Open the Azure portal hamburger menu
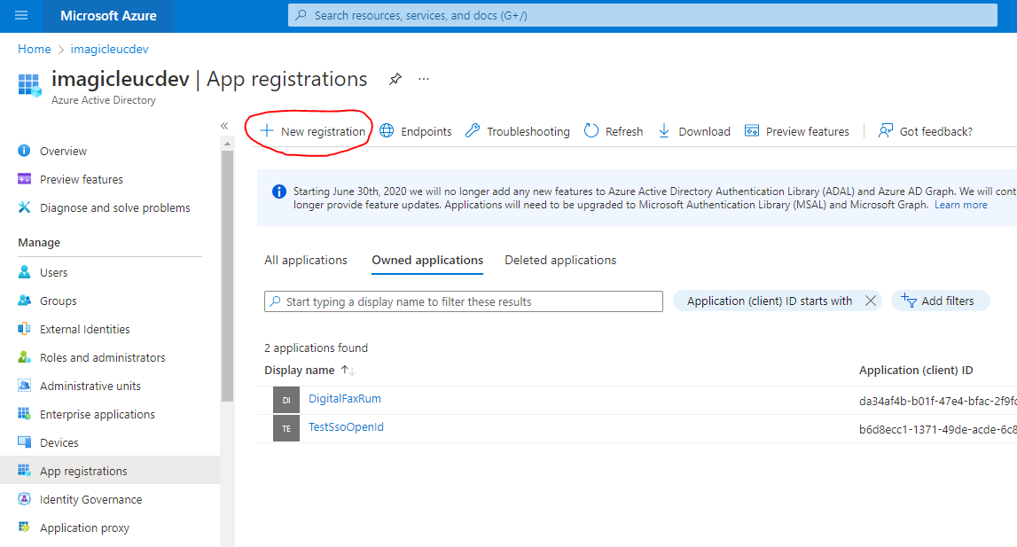Image resolution: width=1017 pixels, height=547 pixels. (x=21, y=15)
